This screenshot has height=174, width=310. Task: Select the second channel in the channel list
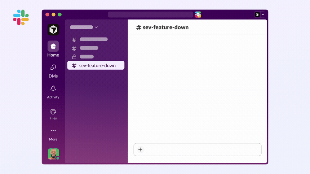(89, 48)
